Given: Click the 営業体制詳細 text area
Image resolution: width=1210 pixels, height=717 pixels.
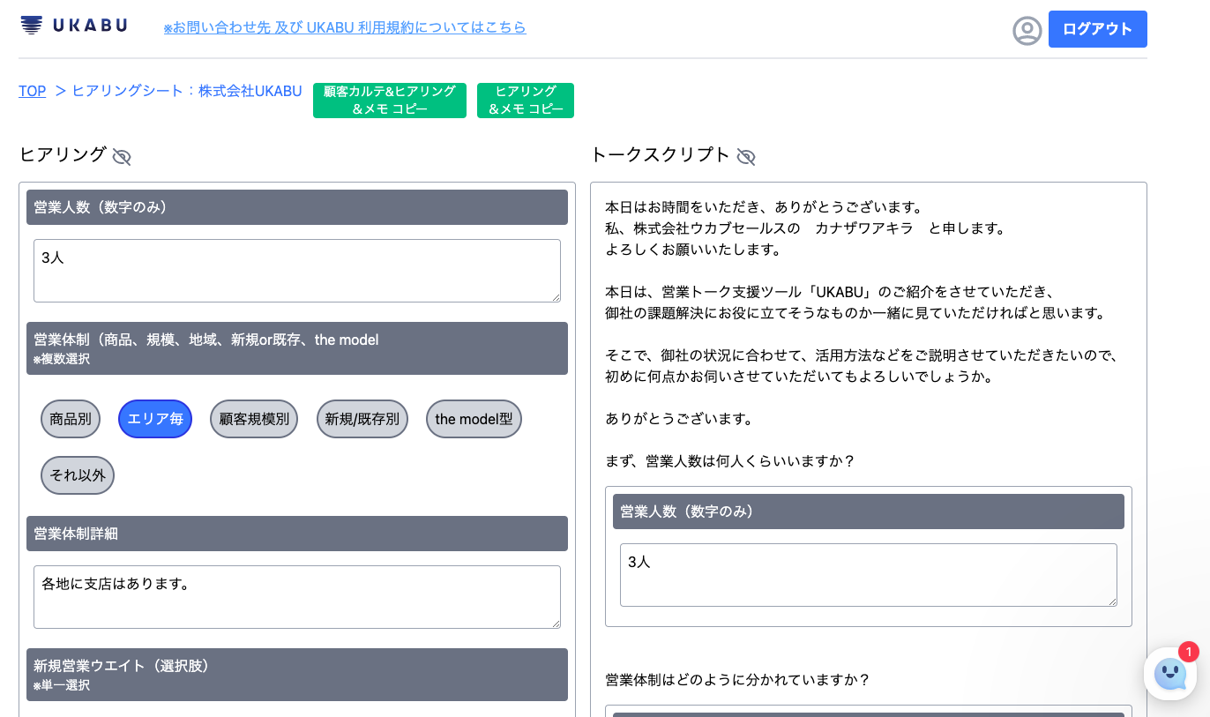Looking at the screenshot, I should pos(296,597).
